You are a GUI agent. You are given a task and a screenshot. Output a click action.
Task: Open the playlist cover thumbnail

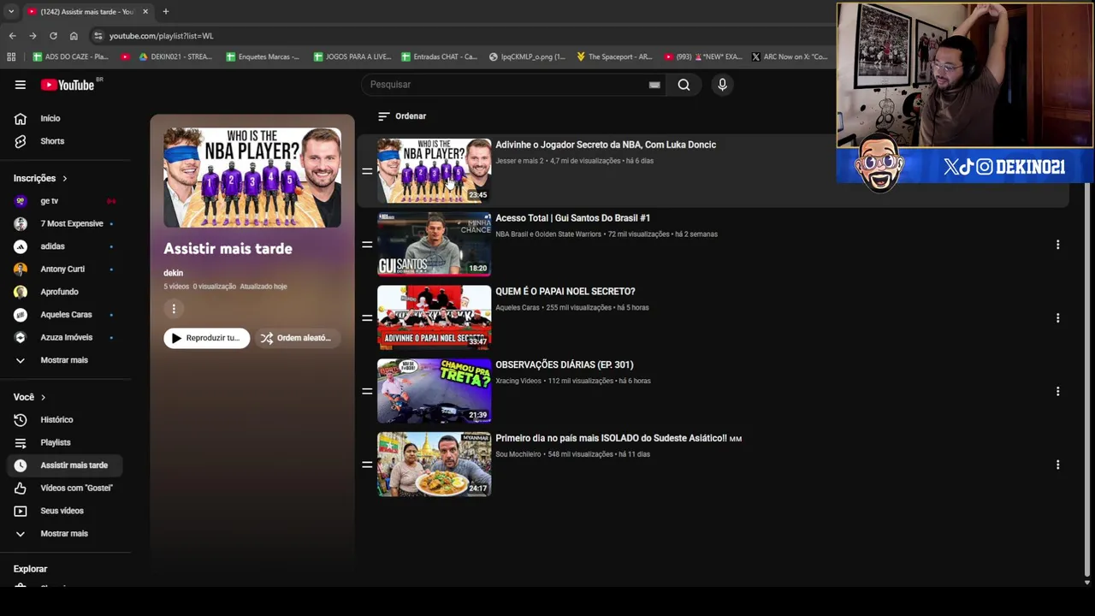(252, 178)
